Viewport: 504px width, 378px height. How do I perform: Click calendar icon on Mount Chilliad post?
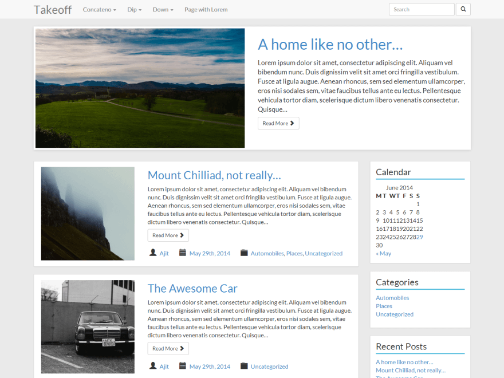click(x=183, y=253)
